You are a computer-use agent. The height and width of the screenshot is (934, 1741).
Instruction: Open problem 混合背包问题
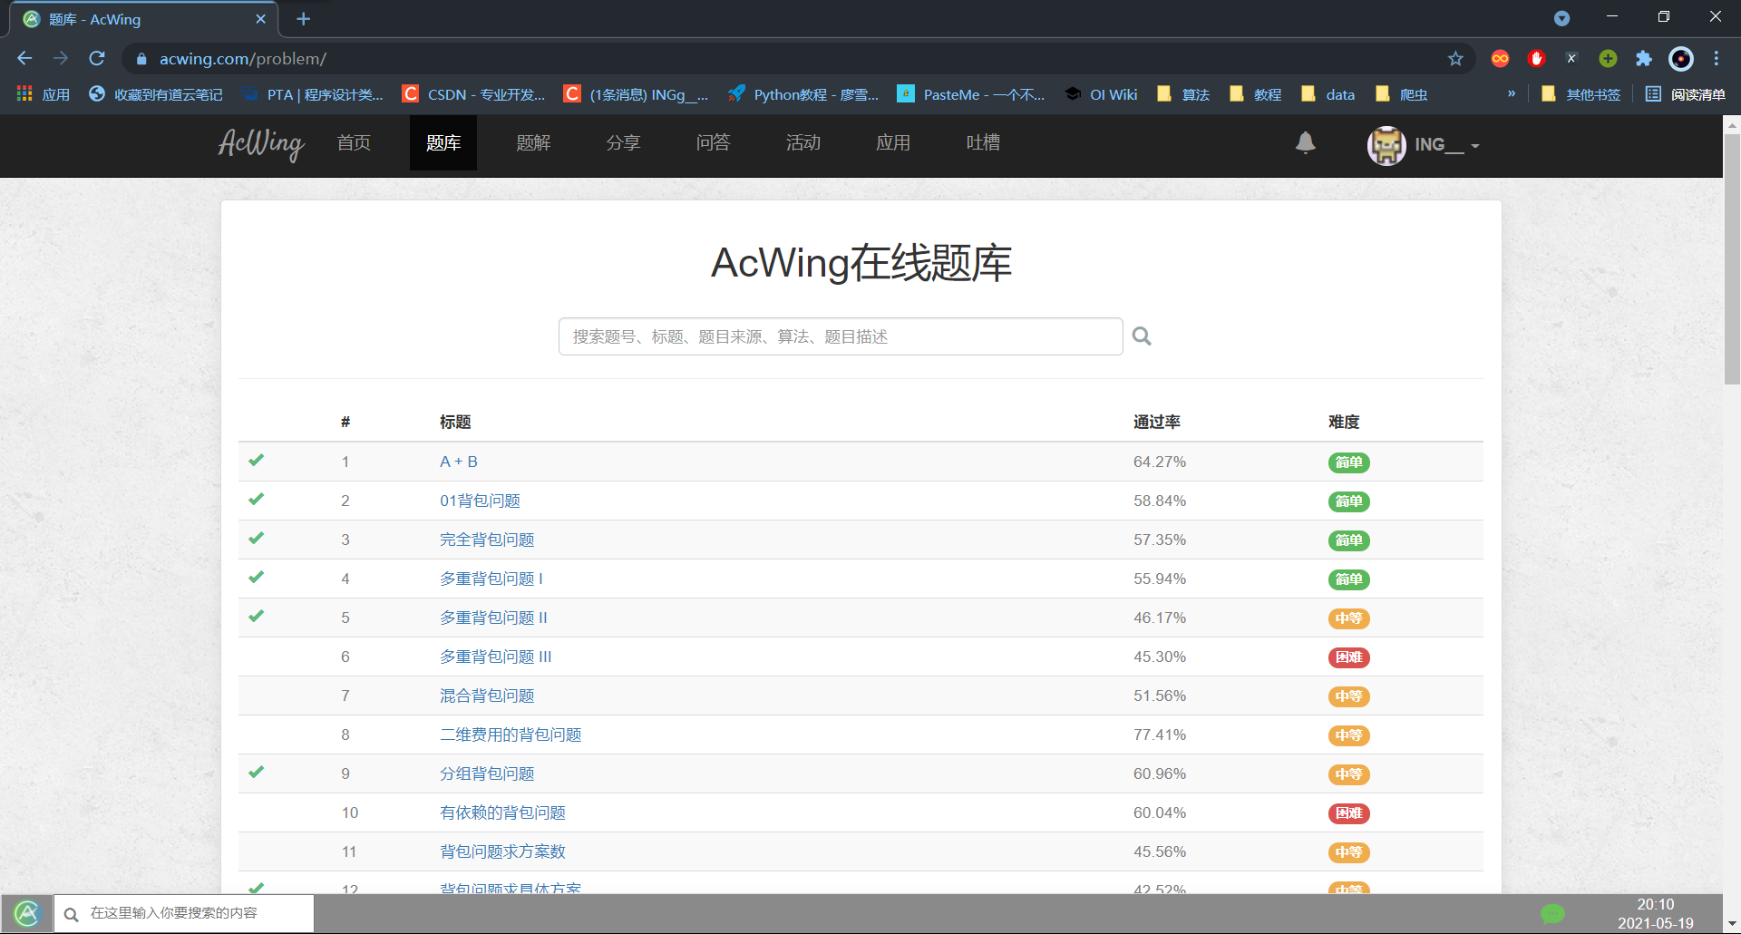click(487, 696)
